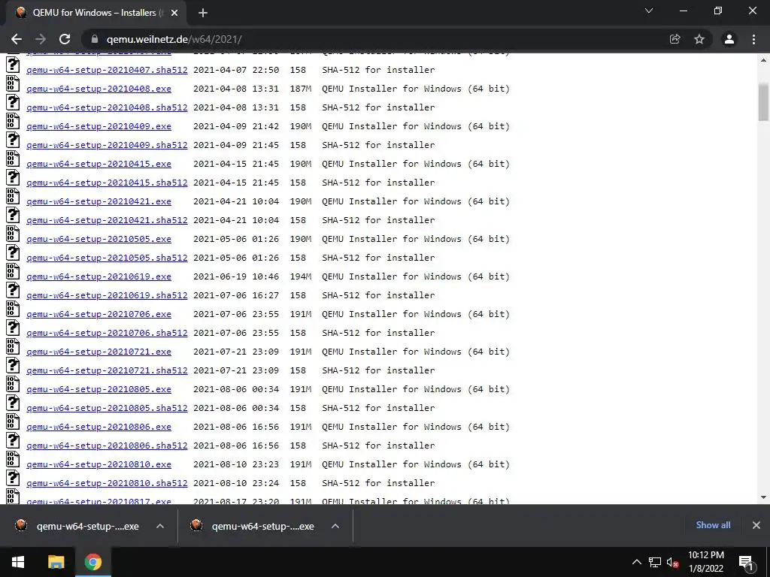Open the Chrome three-dot menu
The width and height of the screenshot is (770, 577).
point(753,39)
